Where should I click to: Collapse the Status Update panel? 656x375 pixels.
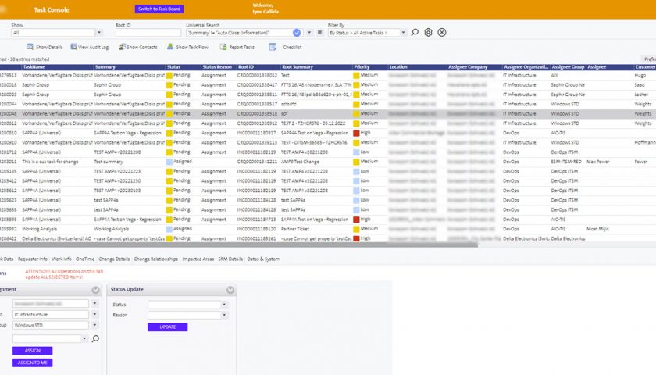(230, 290)
